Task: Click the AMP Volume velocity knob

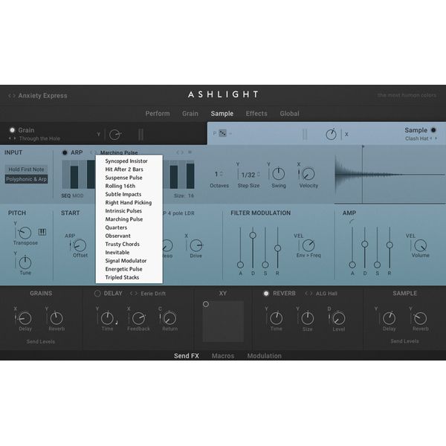Action: click(421, 245)
